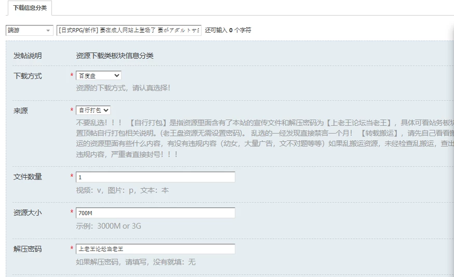Click the 下载方式 label
Image resolution: width=454 pixels, height=277 pixels.
pos(28,76)
